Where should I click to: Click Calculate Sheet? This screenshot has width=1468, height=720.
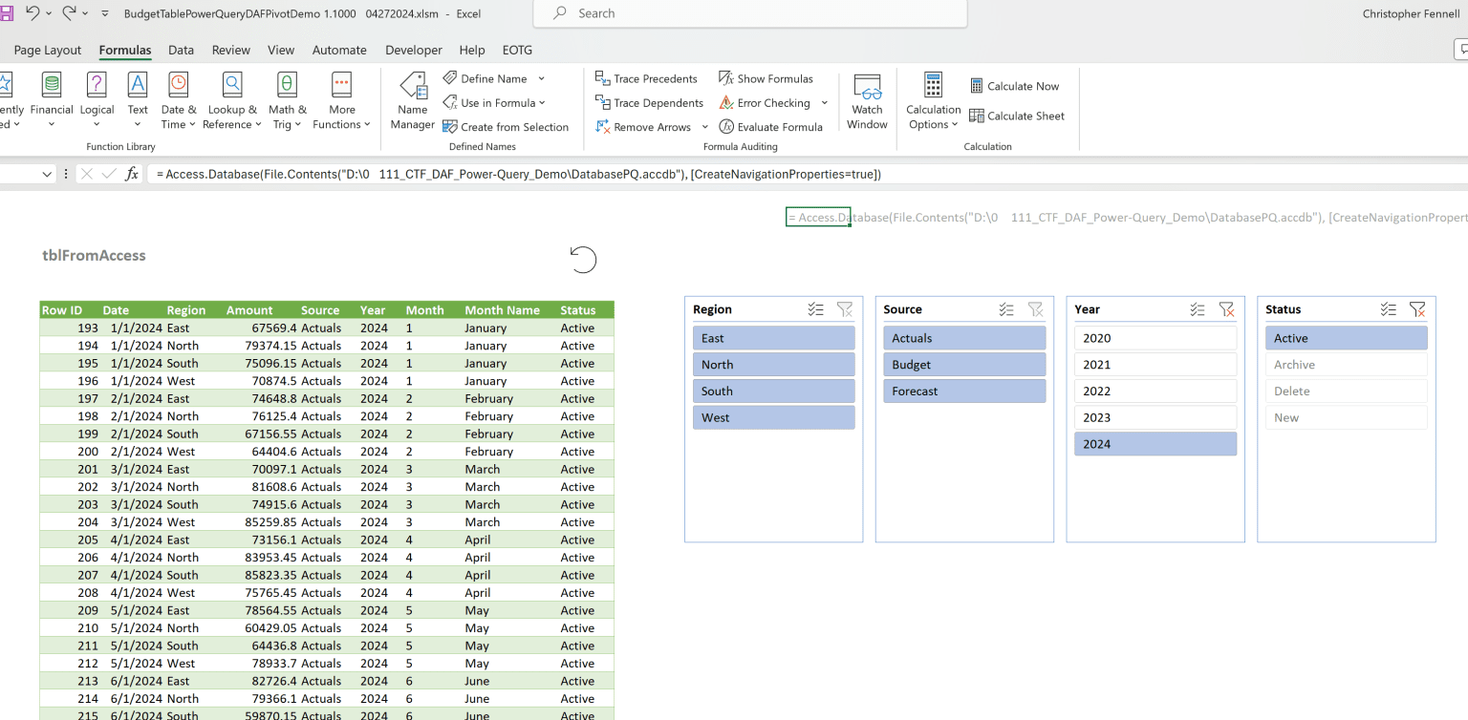tap(1018, 116)
